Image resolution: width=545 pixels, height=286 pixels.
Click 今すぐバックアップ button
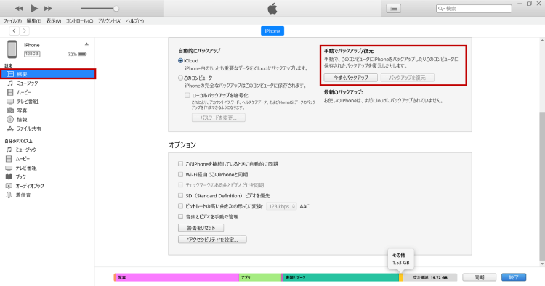[351, 78]
